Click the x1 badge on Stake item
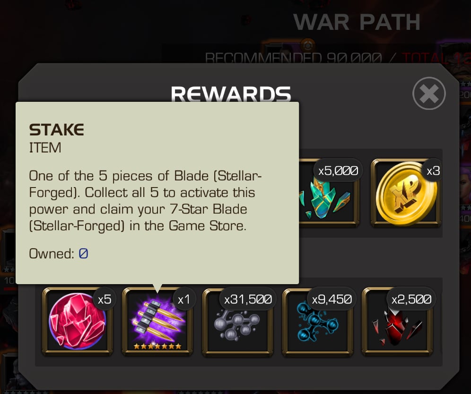This screenshot has width=471, height=394. click(x=184, y=299)
